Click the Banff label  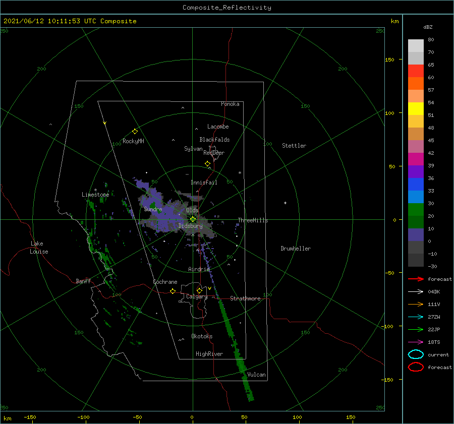pos(83,281)
